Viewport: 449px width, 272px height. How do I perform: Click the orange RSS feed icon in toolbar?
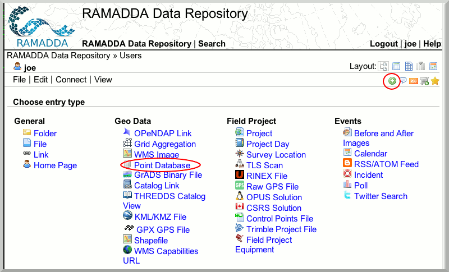point(413,81)
